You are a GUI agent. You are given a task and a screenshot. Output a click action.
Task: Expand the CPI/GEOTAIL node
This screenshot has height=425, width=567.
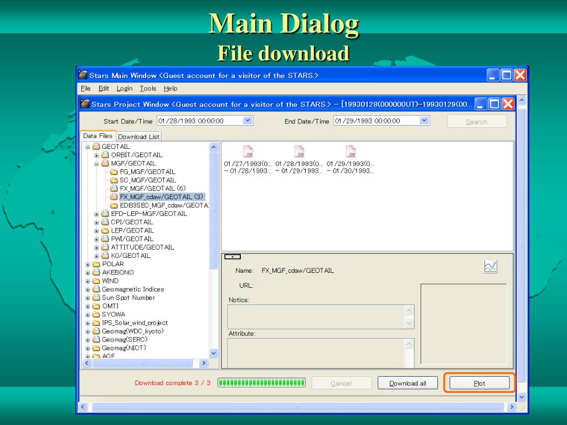(96, 222)
